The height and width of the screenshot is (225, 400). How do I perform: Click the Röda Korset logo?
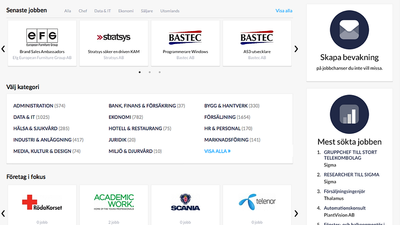[x=42, y=202]
